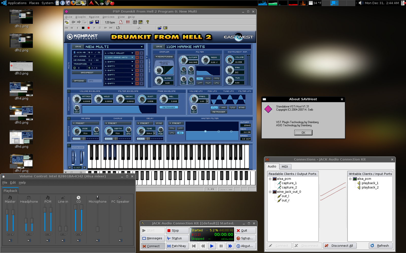406x253 pixels.
Task: Mute the PCM channel speaker icon
Action: (48, 240)
